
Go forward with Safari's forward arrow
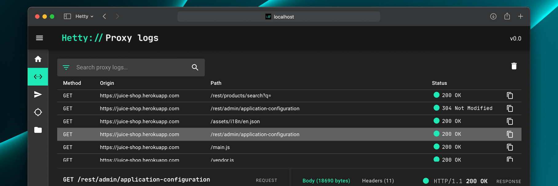pyautogui.click(x=117, y=16)
